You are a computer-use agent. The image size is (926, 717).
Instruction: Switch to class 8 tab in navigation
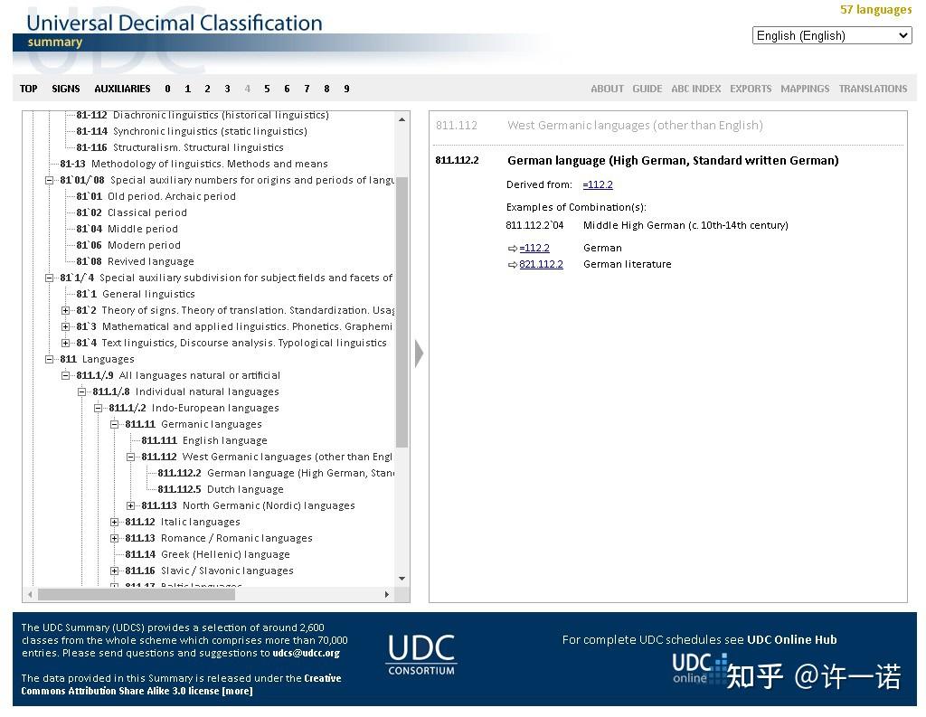[x=326, y=89]
